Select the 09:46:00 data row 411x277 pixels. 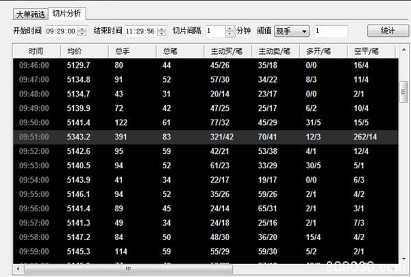point(206,65)
